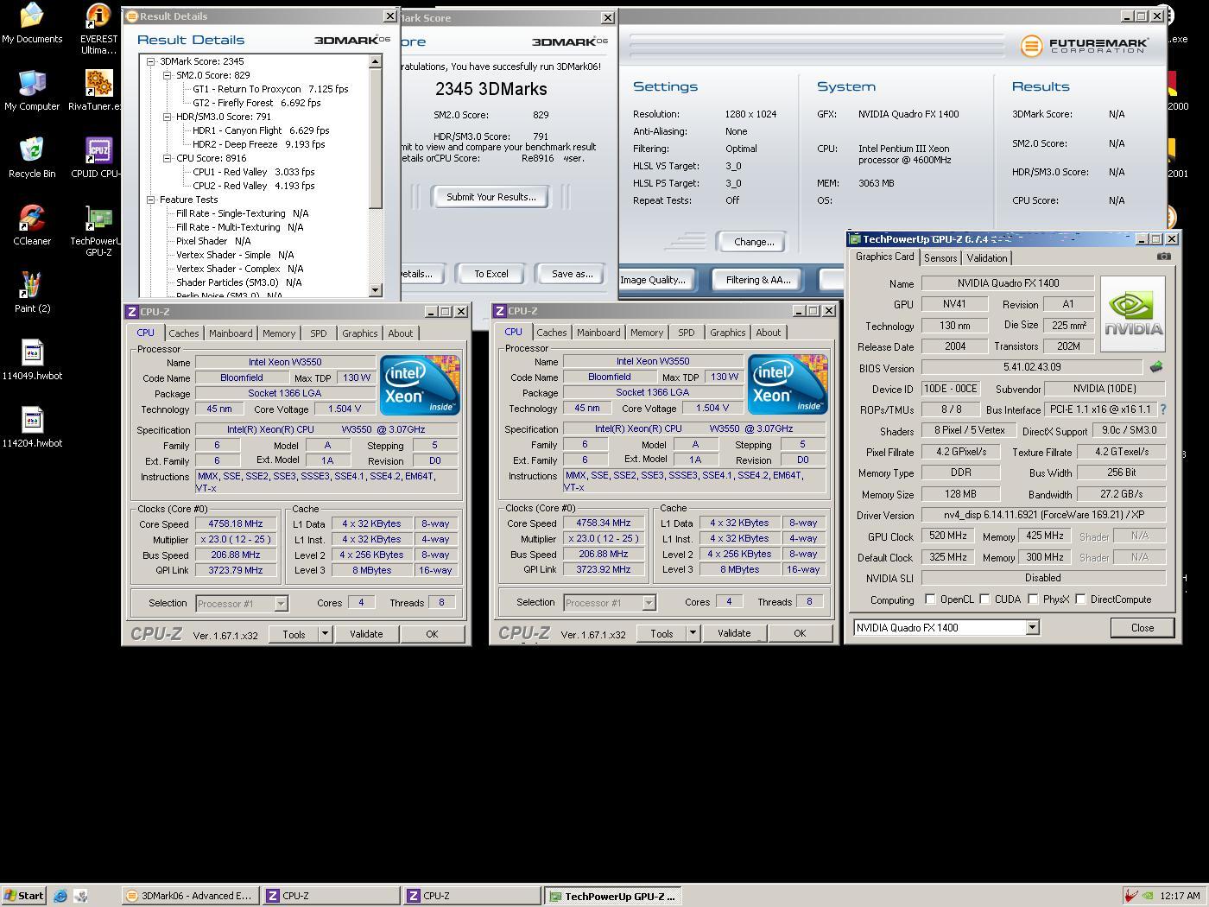Click OK button in right CPU-Z
1209x907 pixels.
(800, 633)
